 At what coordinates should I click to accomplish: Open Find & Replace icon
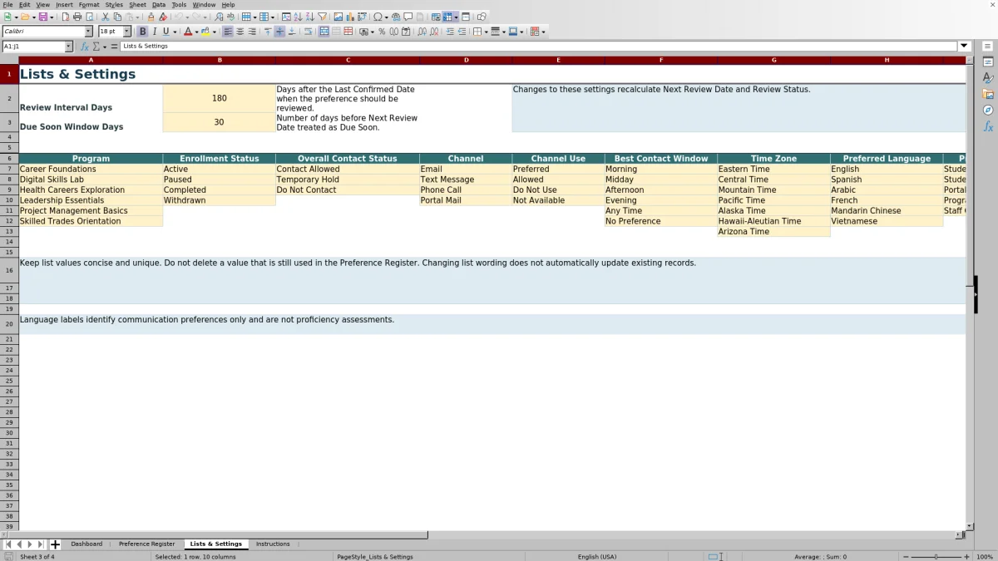point(218,17)
